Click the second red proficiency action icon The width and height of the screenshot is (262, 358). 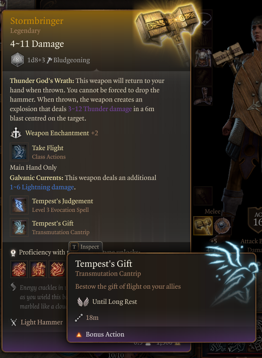pos(38,269)
